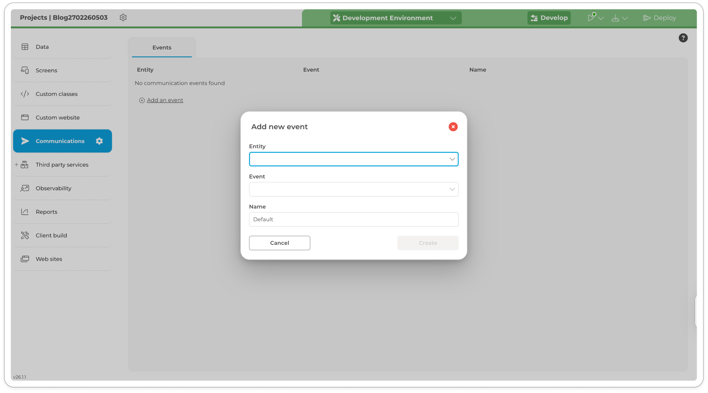Screen dimensions: 708x393
Task: Click the Communications settings gear icon
Action: click(99, 141)
